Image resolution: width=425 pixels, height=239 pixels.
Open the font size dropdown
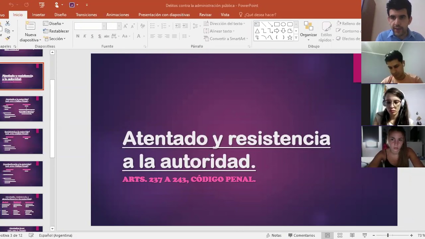pyautogui.click(x=120, y=26)
